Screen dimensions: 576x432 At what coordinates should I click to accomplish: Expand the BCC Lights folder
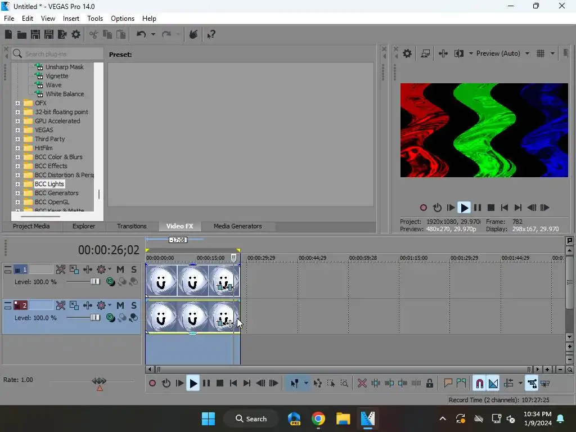pos(17,184)
